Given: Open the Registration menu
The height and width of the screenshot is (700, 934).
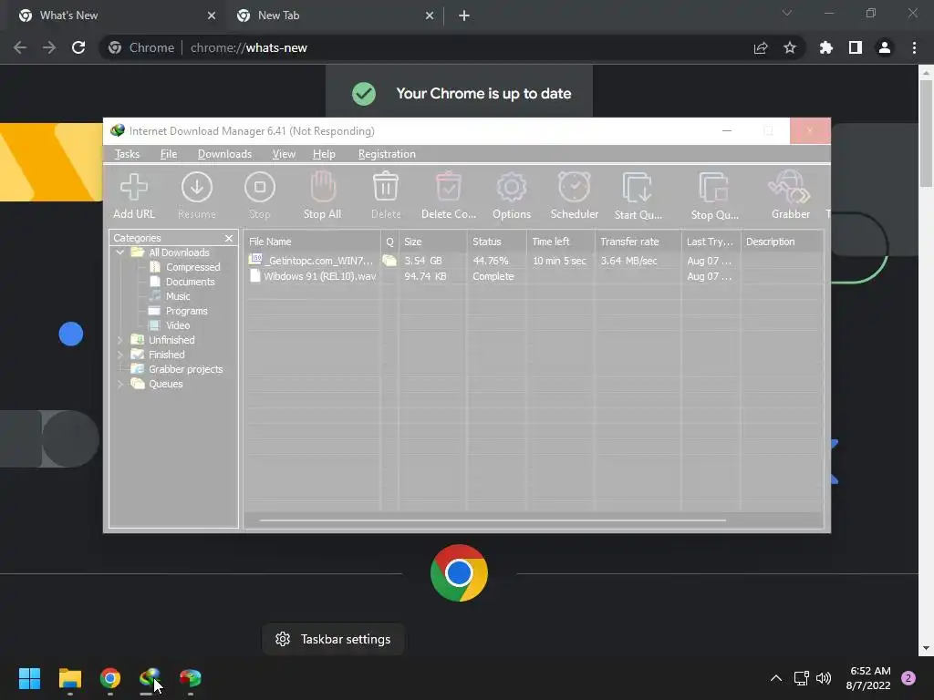Looking at the screenshot, I should point(387,154).
